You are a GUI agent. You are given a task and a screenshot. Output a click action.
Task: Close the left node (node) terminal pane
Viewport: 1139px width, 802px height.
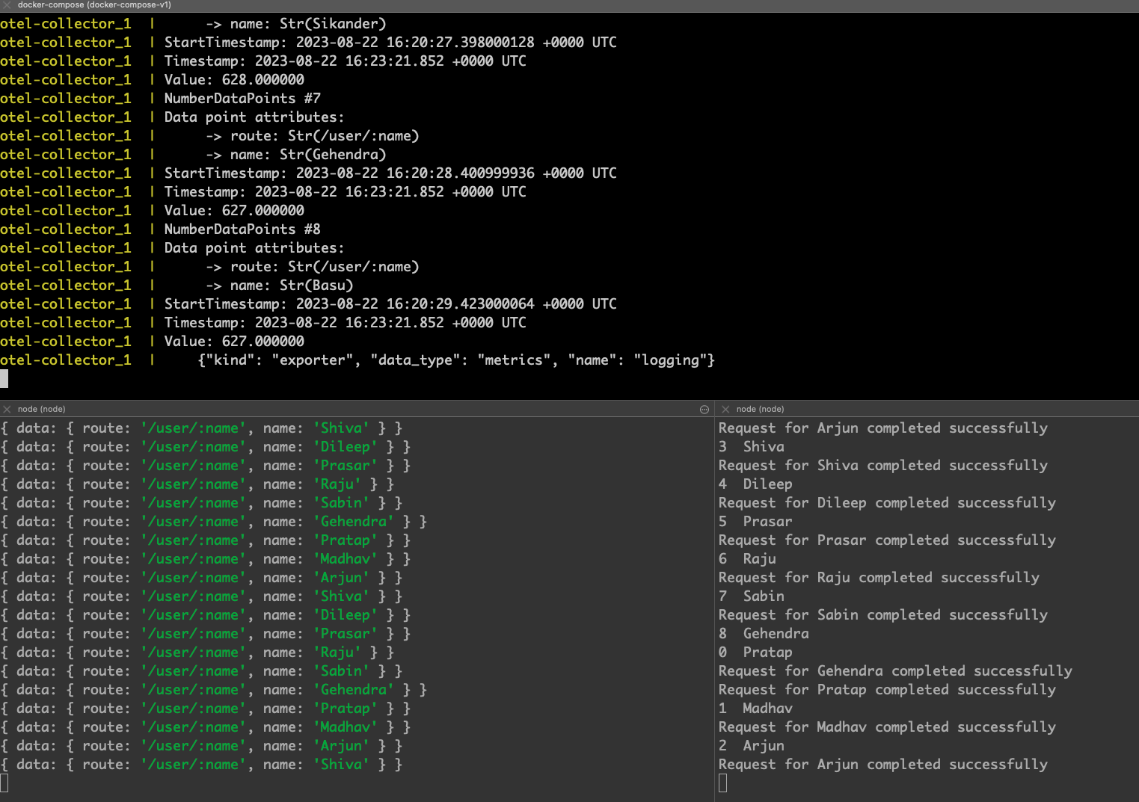[x=7, y=409]
